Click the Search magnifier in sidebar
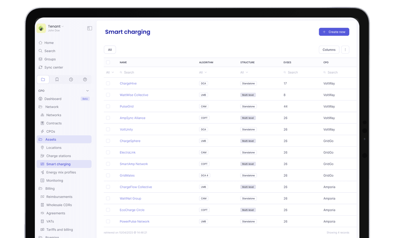 point(40,51)
